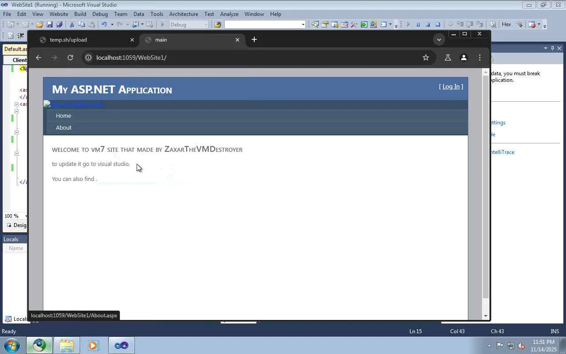566x354 pixels.
Task: Click the broken image link under page header
Action: [73, 104]
